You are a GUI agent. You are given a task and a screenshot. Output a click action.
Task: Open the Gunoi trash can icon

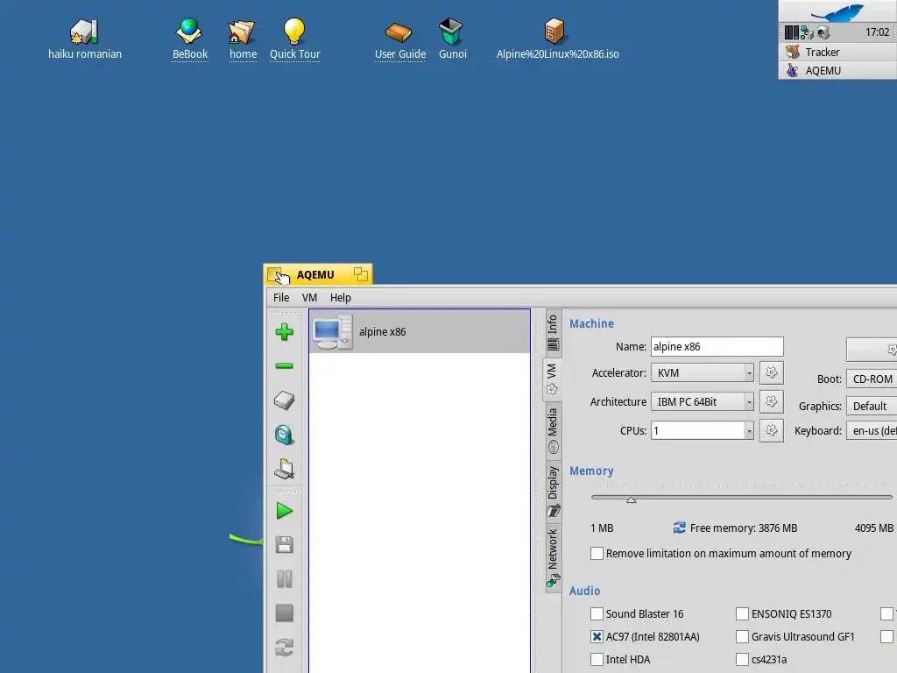coord(452,39)
